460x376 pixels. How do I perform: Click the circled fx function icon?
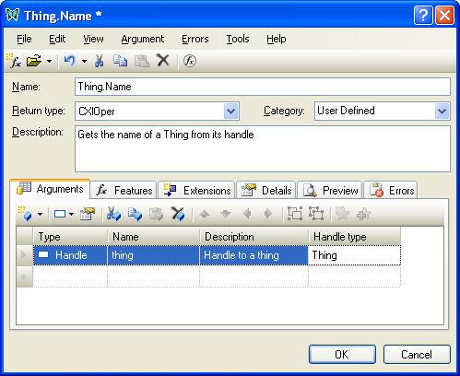coord(190,61)
